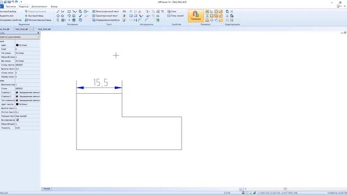Open the Стиль текста value field

(x=28, y=65)
